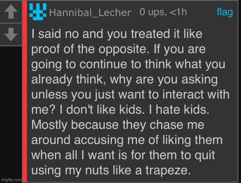Image resolution: width=241 pixels, height=183 pixels.
Task: Click the line 'I said no and you treated it like'
Action: (117, 34)
